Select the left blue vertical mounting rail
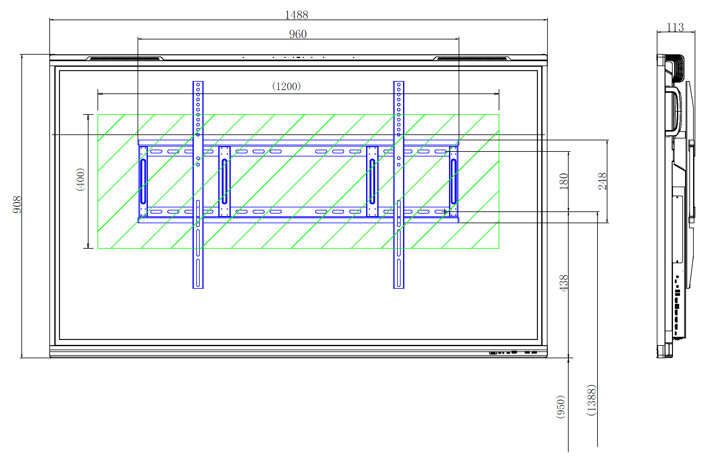 [x=198, y=185]
